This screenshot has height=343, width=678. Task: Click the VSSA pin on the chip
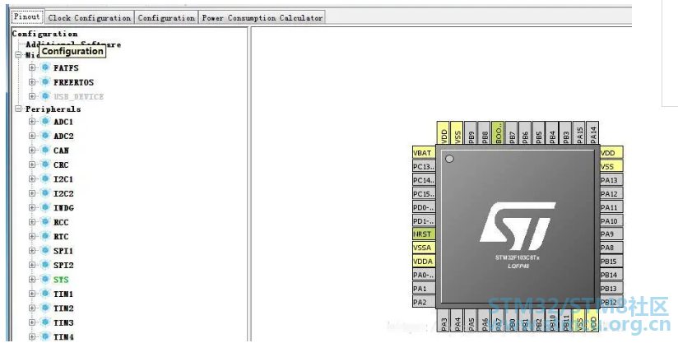424,248
